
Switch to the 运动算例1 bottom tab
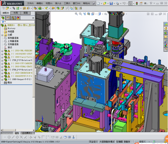27,133
